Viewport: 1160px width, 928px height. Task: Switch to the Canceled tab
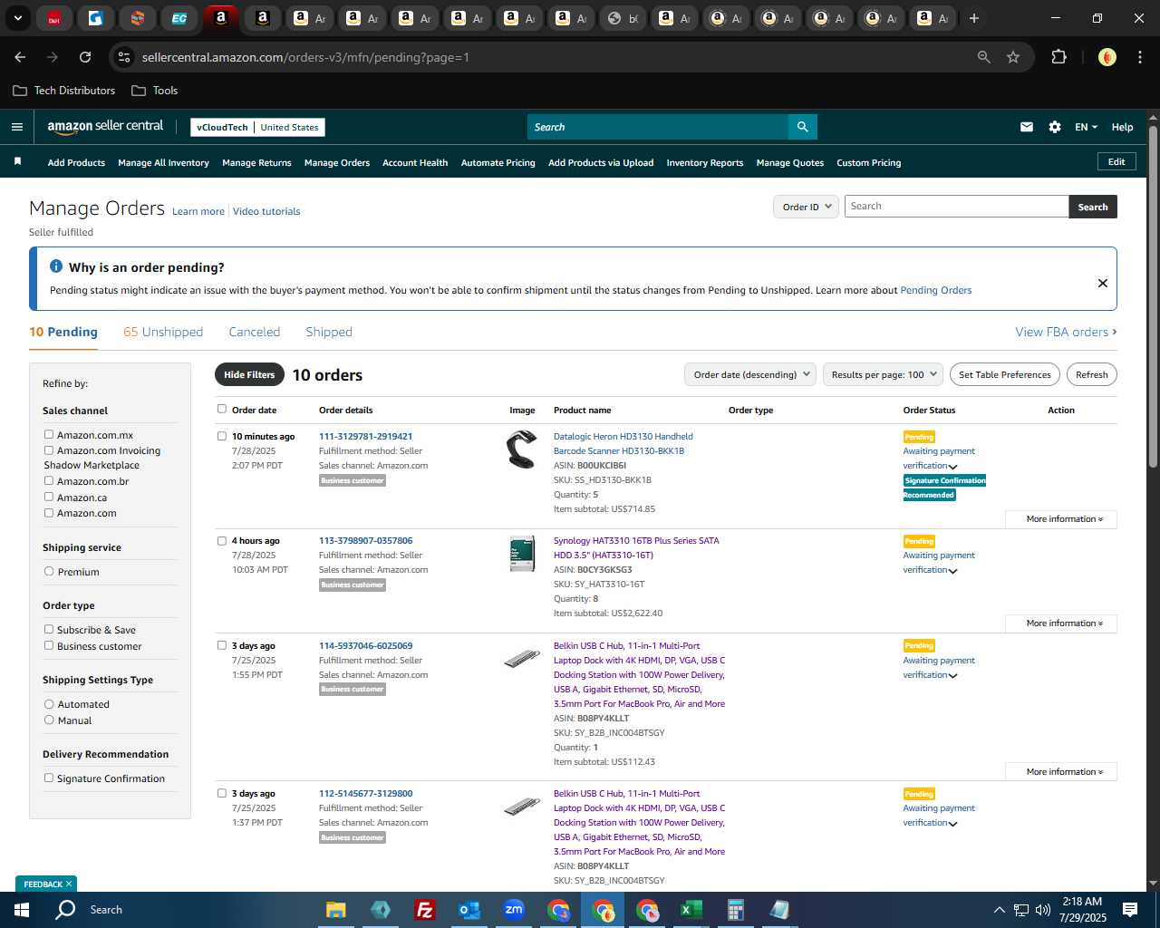coord(255,332)
